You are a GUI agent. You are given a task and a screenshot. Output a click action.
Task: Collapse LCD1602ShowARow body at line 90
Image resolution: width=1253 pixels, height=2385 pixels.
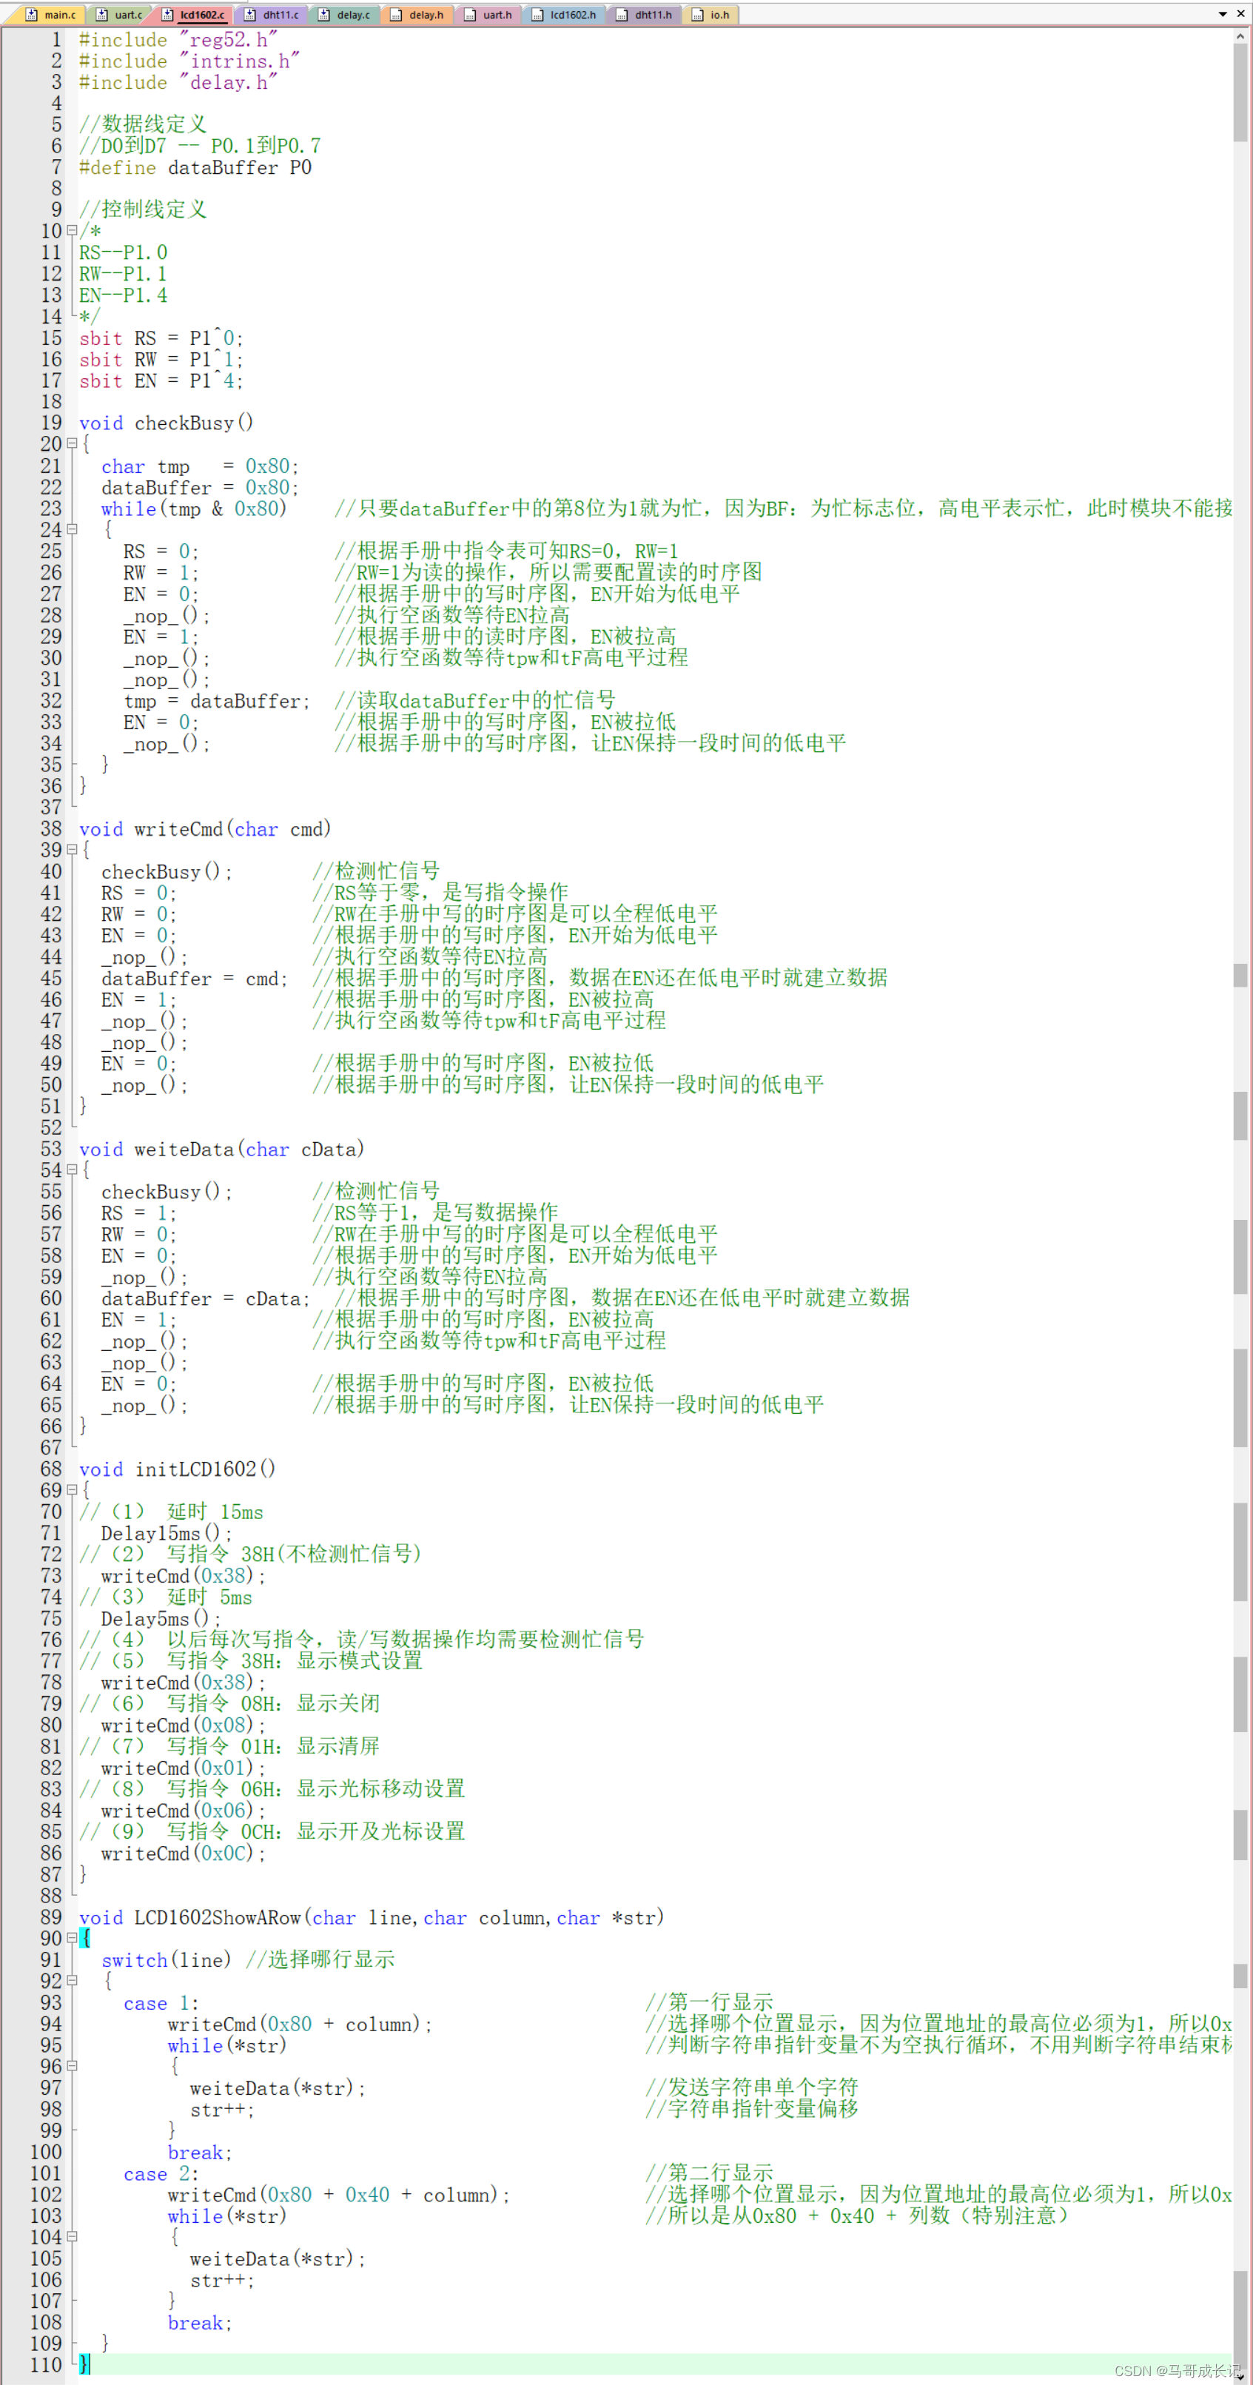click(73, 1938)
